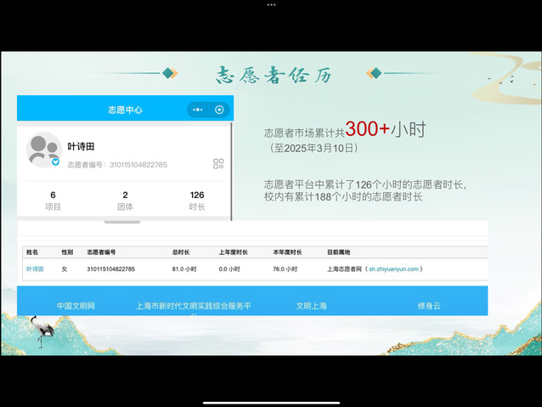Tap the mini-program close circle icon
542x407 pixels.
219,110
